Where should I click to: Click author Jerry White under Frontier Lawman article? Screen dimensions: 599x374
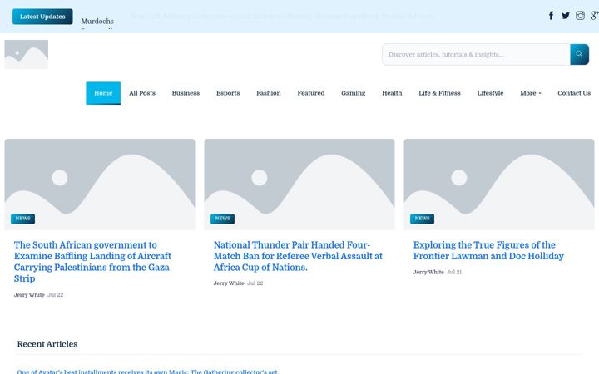[428, 272]
